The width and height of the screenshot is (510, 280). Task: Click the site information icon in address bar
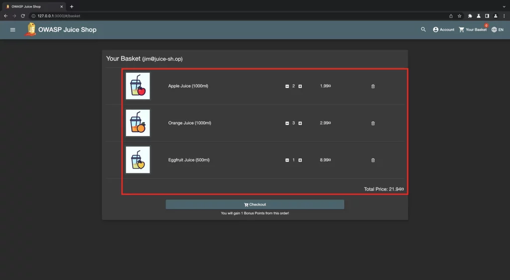33,16
